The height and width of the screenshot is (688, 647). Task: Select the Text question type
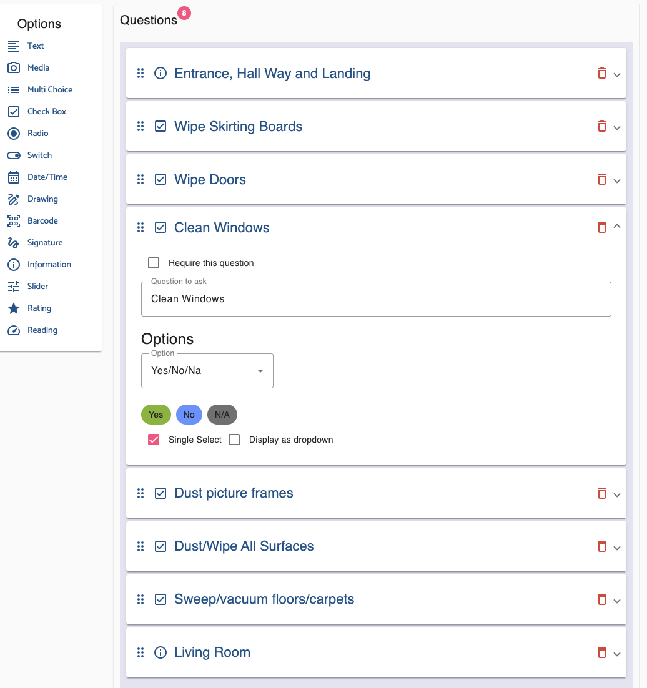(x=35, y=46)
